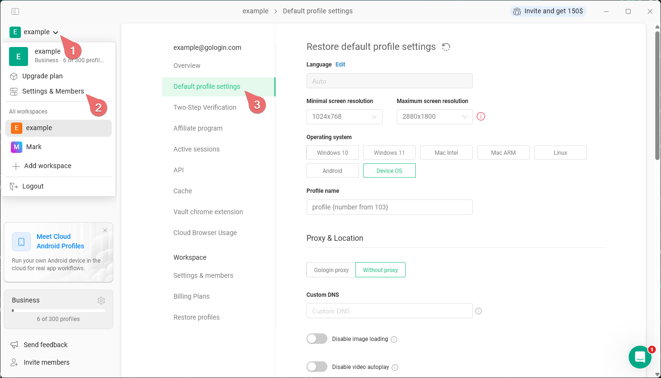
Task: Collapse the example workspace chevron menu
Action: 56,32
